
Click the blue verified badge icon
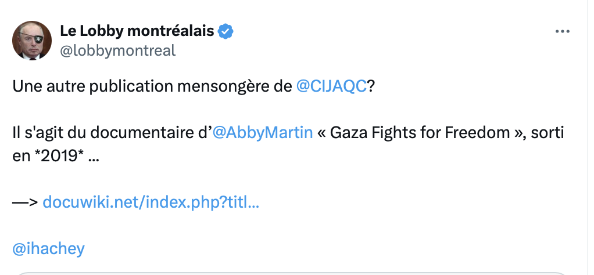pos(226,31)
